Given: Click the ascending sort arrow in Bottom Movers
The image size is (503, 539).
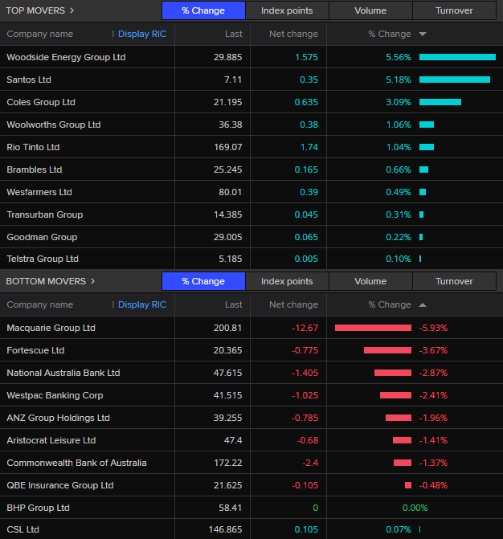Looking at the screenshot, I should pos(423,305).
